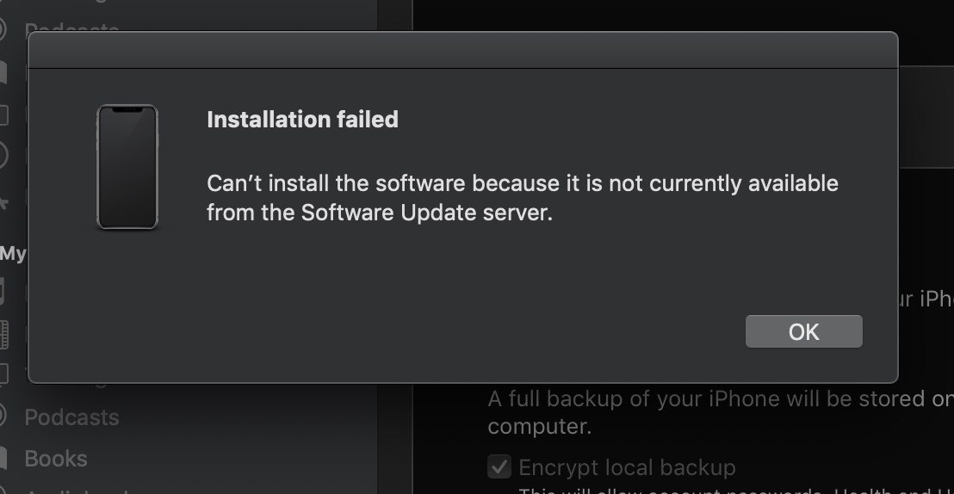Click the 'My' section header in the sidebar
The height and width of the screenshot is (494, 954).
13,253
